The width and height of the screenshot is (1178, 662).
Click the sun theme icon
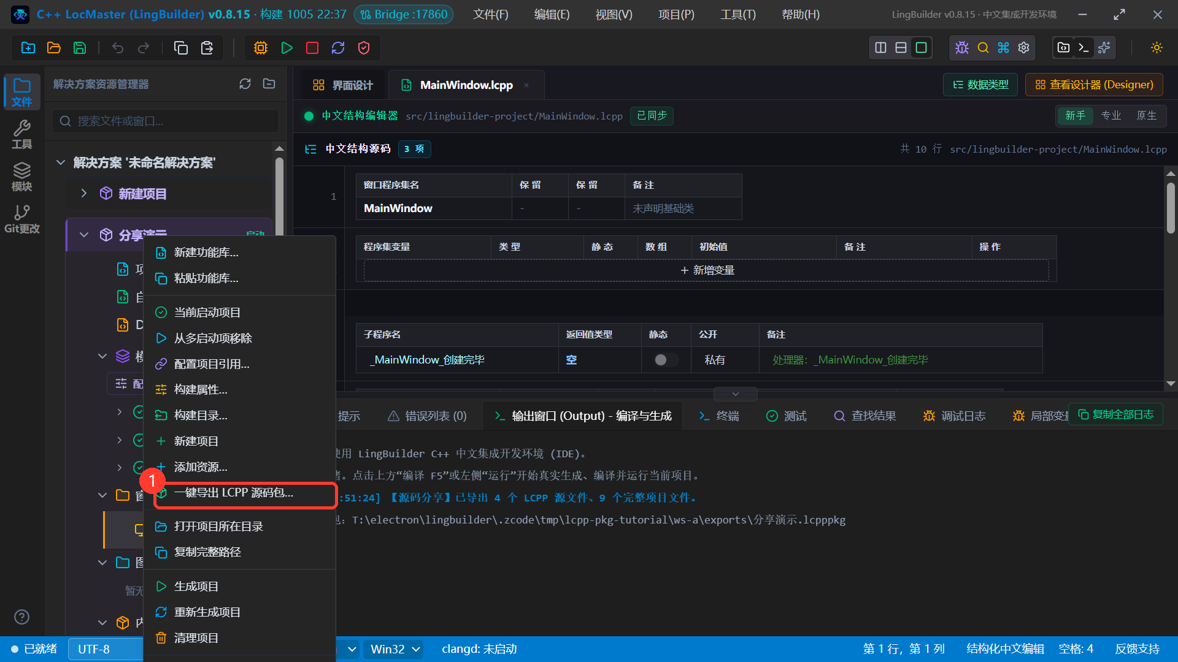[x=1157, y=48]
